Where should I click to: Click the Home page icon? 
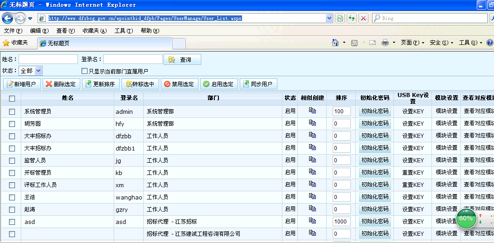(x=335, y=43)
